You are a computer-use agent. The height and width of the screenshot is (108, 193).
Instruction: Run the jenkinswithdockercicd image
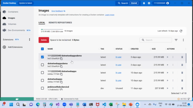(x=168, y=88)
